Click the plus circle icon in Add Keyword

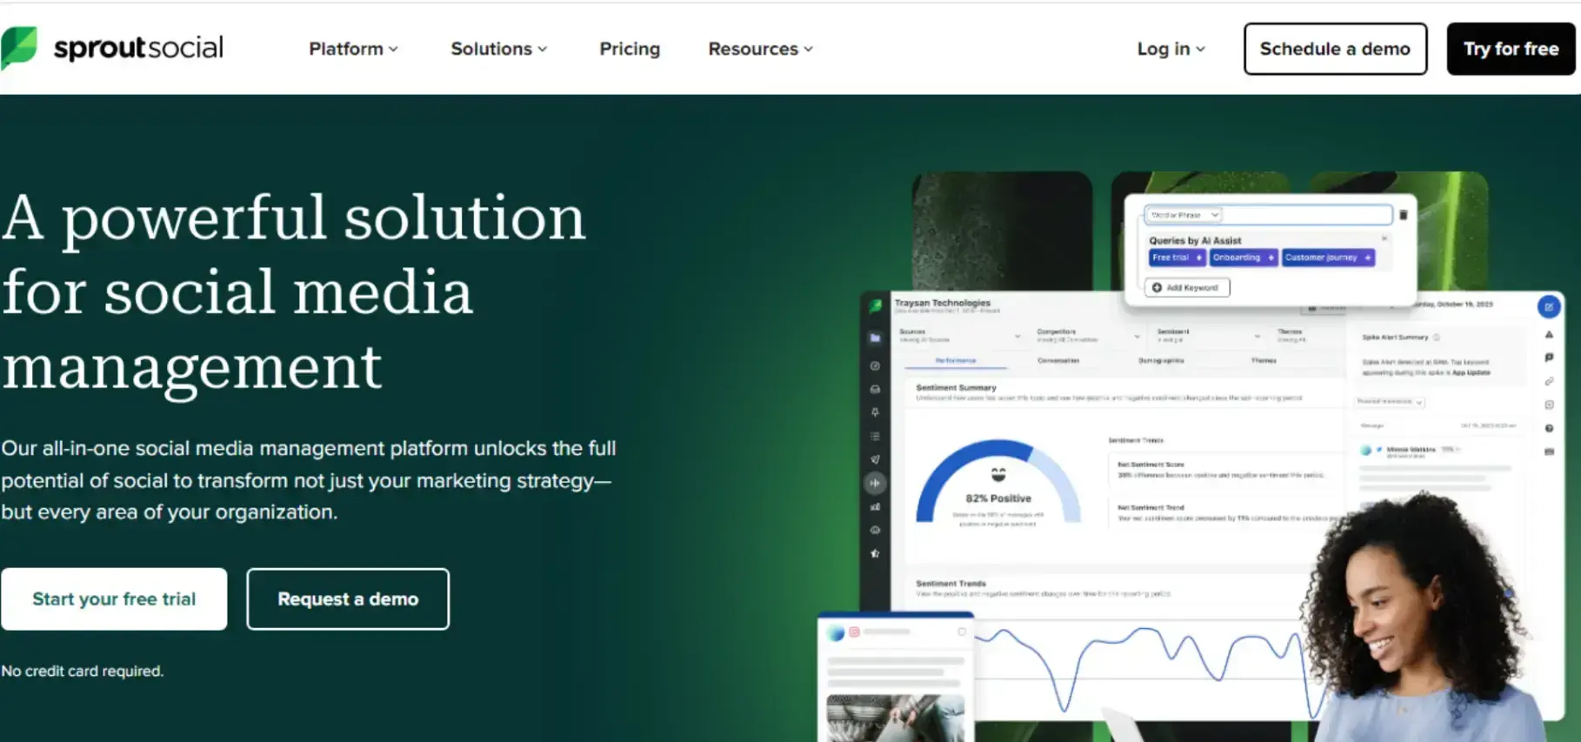pyautogui.click(x=1157, y=287)
